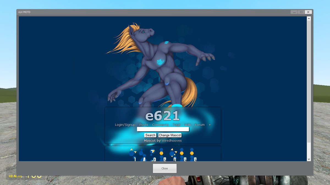The image size is (330, 185).
Task: Open the wiredhooves artist link
Action: click(x=172, y=141)
